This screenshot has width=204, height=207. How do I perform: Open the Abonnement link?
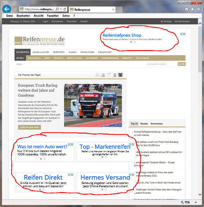coord(57,21)
